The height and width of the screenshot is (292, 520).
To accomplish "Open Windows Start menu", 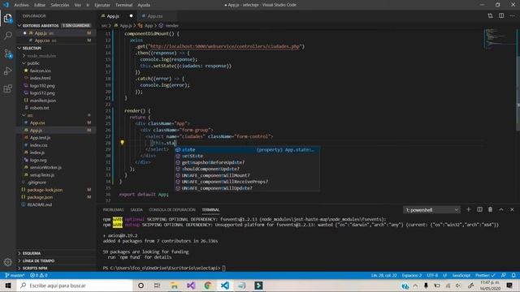I will click(8, 286).
